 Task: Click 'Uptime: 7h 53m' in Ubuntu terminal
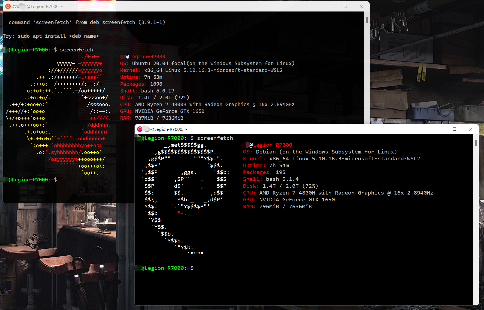coord(141,77)
